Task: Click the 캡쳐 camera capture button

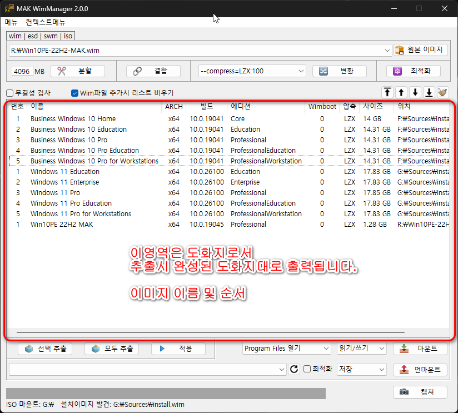Action: [x=420, y=392]
